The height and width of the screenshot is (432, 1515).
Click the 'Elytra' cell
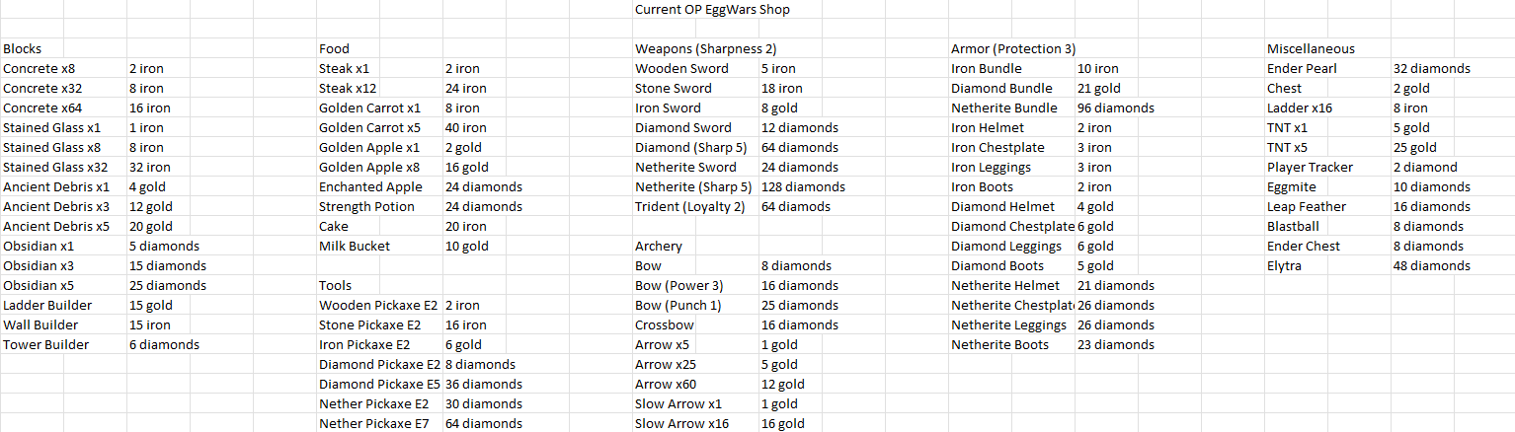(x=1327, y=265)
